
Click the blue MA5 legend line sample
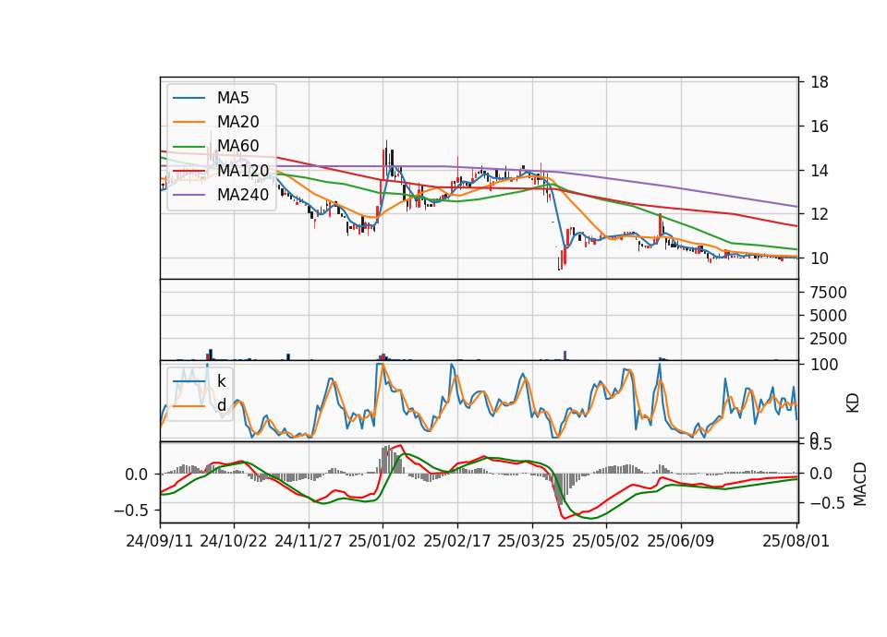tap(188, 98)
